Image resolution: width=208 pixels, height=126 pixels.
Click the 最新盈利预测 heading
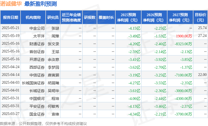pyautogui.click(x=41, y=4)
